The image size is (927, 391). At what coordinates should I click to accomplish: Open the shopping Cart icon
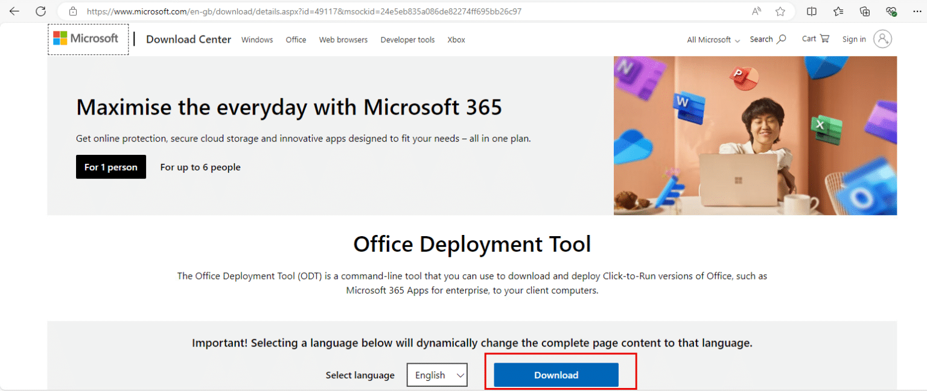(815, 39)
